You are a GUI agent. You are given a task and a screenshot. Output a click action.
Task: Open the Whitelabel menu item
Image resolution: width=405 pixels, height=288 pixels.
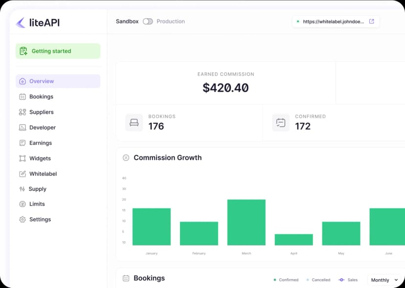coord(43,174)
